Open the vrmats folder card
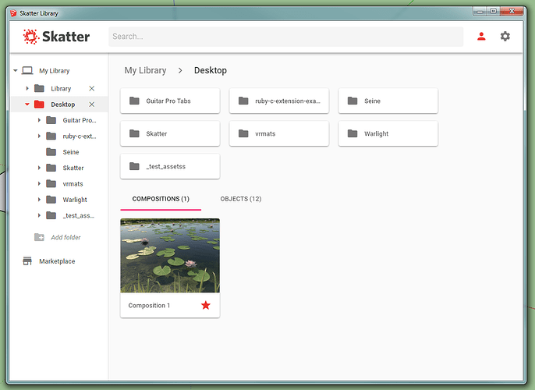 coord(279,133)
